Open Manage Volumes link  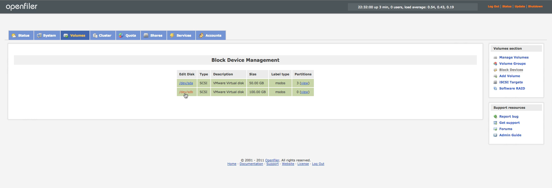pos(514,57)
